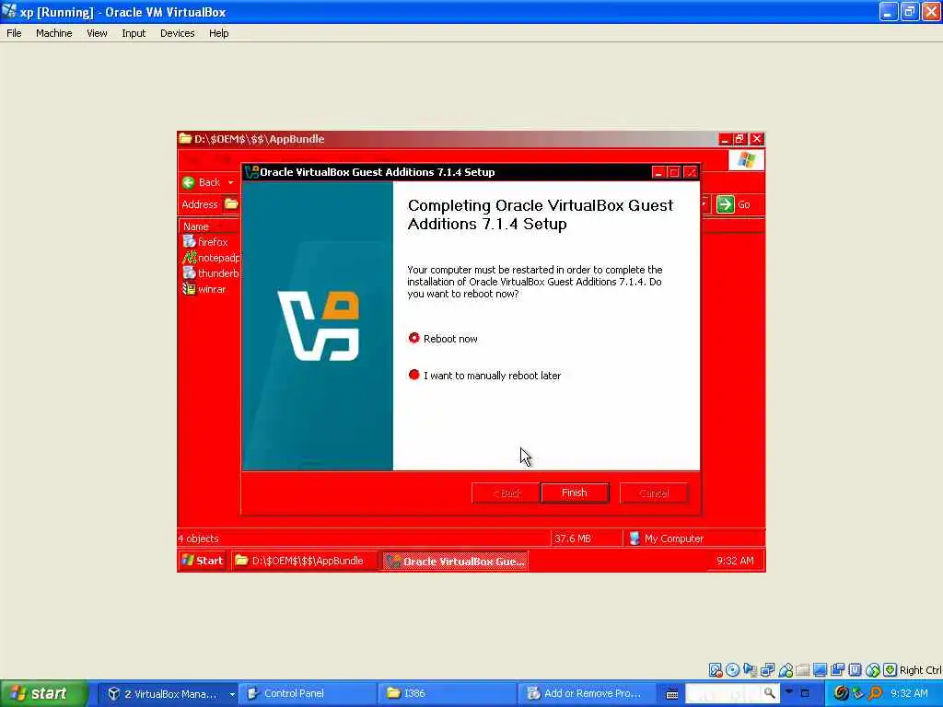This screenshot has width=943, height=707.
Task: Click the Setup title bar VirtualBox icon
Action: point(252,172)
